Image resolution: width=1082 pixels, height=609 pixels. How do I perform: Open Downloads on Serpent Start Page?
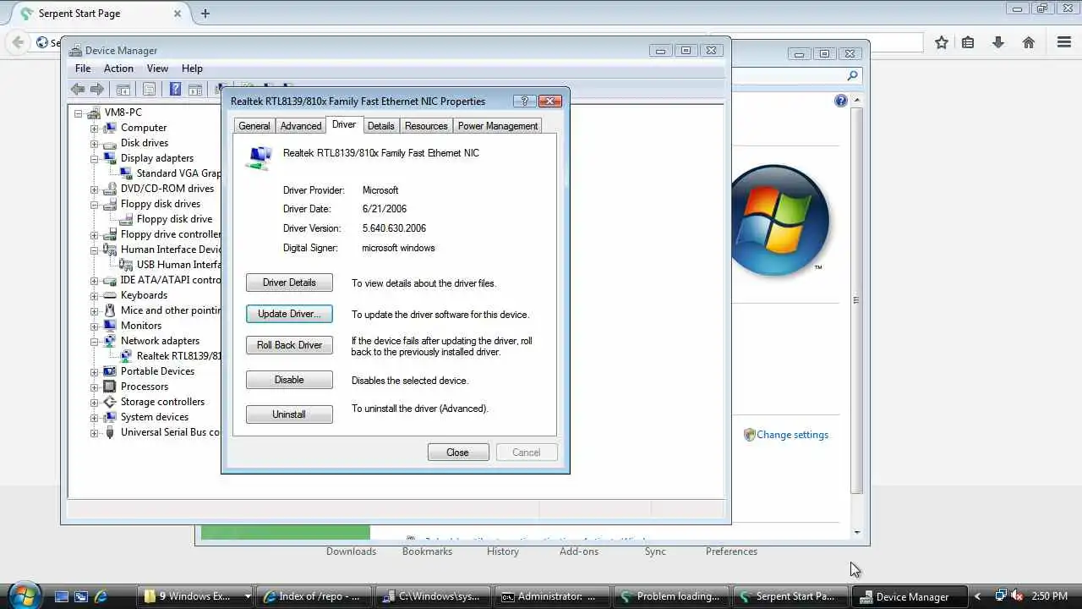point(351,551)
